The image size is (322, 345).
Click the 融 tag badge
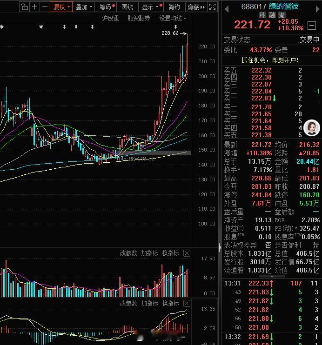(272, 15)
